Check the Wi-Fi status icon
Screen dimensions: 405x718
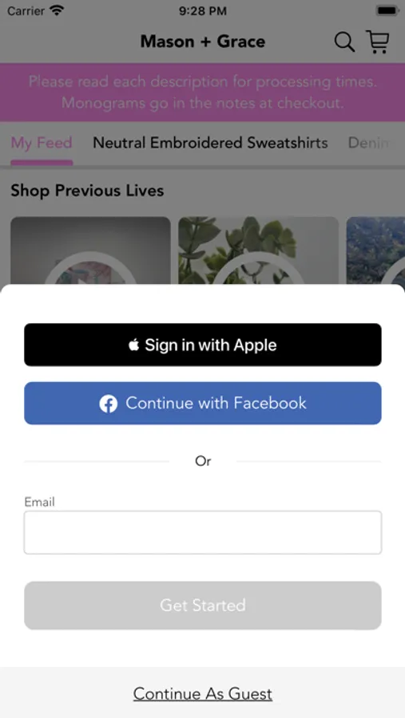click(57, 10)
